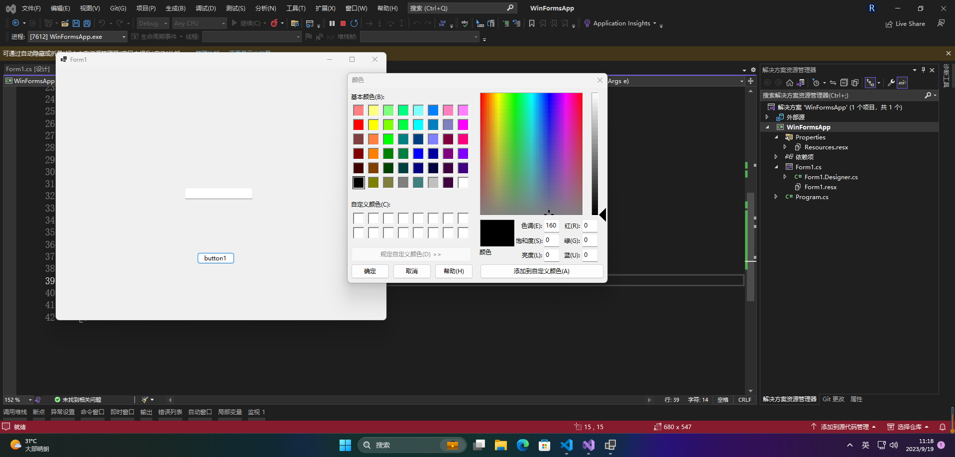Open the 调试(D) menu
Viewport: 955px width, 457px height.
(x=206, y=8)
